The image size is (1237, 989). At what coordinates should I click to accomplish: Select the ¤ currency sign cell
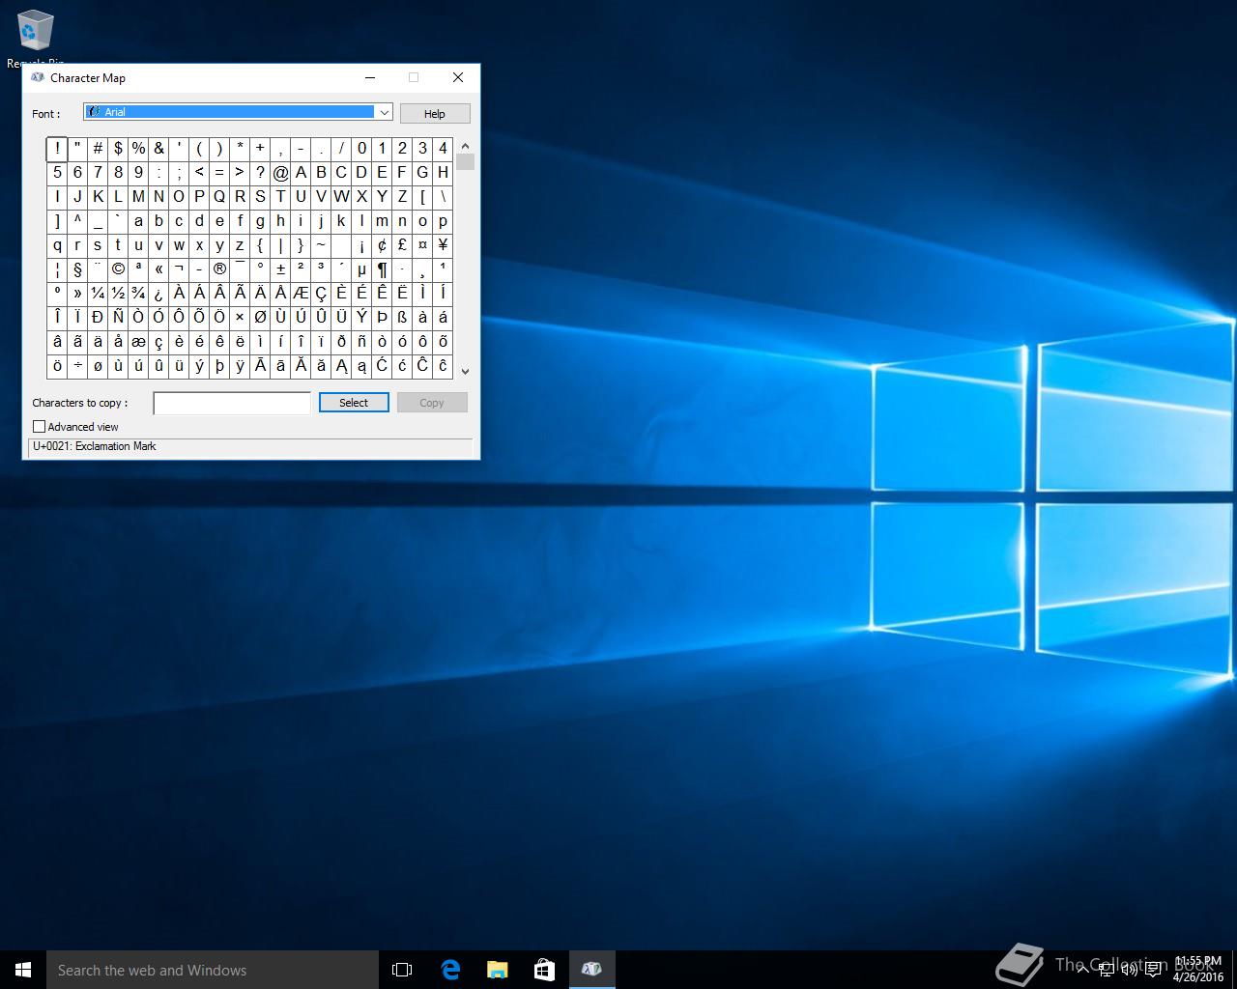pyautogui.click(x=422, y=244)
